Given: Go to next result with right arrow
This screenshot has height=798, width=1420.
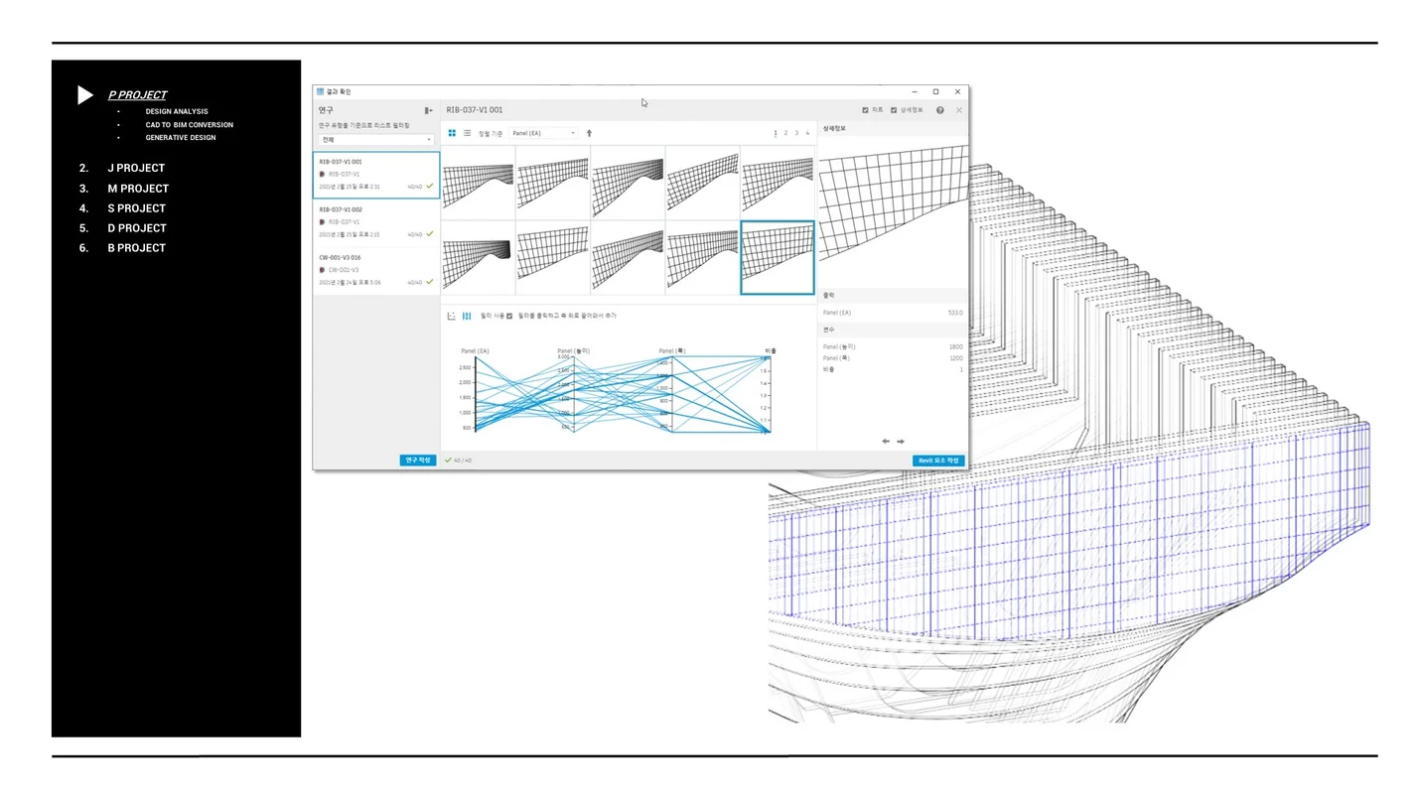Looking at the screenshot, I should coord(901,442).
